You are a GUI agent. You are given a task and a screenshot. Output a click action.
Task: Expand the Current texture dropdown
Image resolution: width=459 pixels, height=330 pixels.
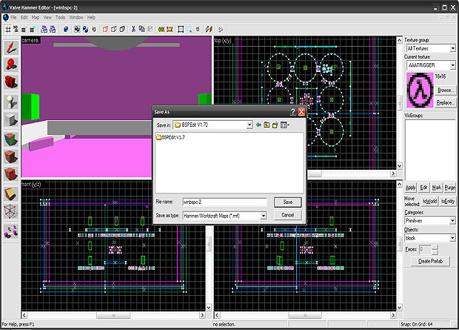click(452, 65)
